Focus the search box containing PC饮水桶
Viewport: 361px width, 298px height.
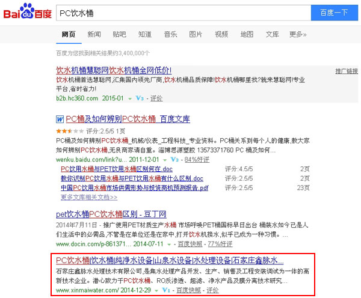coord(184,13)
